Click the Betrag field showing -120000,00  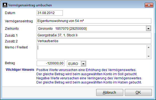tap(50, 63)
